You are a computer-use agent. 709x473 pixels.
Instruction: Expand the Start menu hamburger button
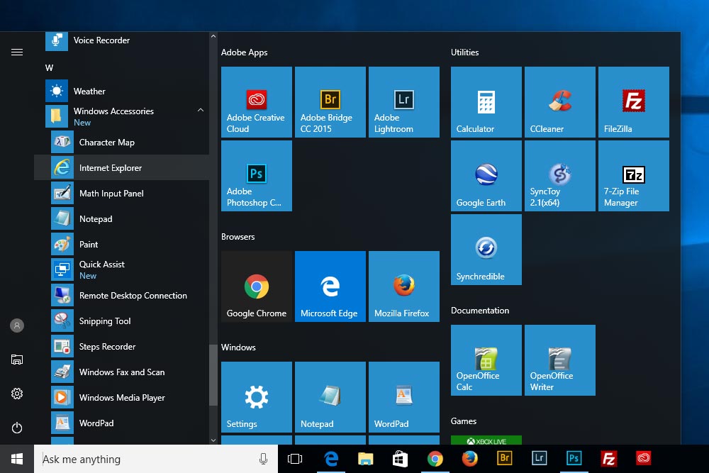(x=17, y=52)
